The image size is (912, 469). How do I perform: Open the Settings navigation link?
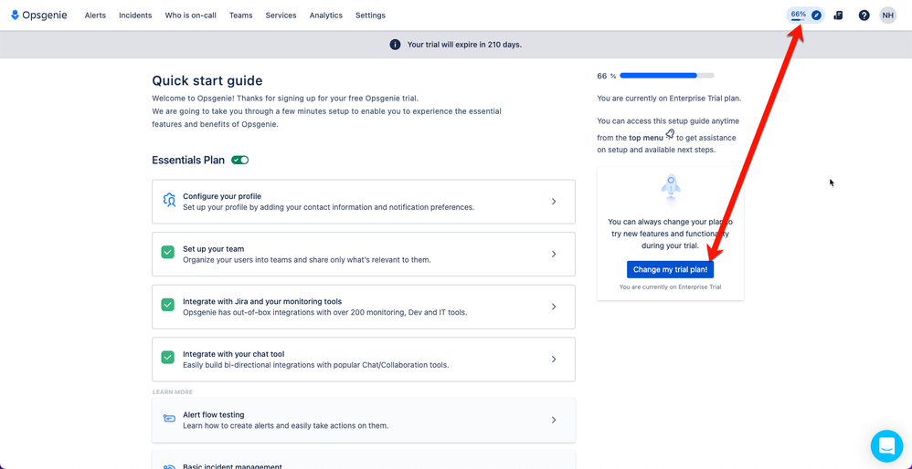coord(370,16)
